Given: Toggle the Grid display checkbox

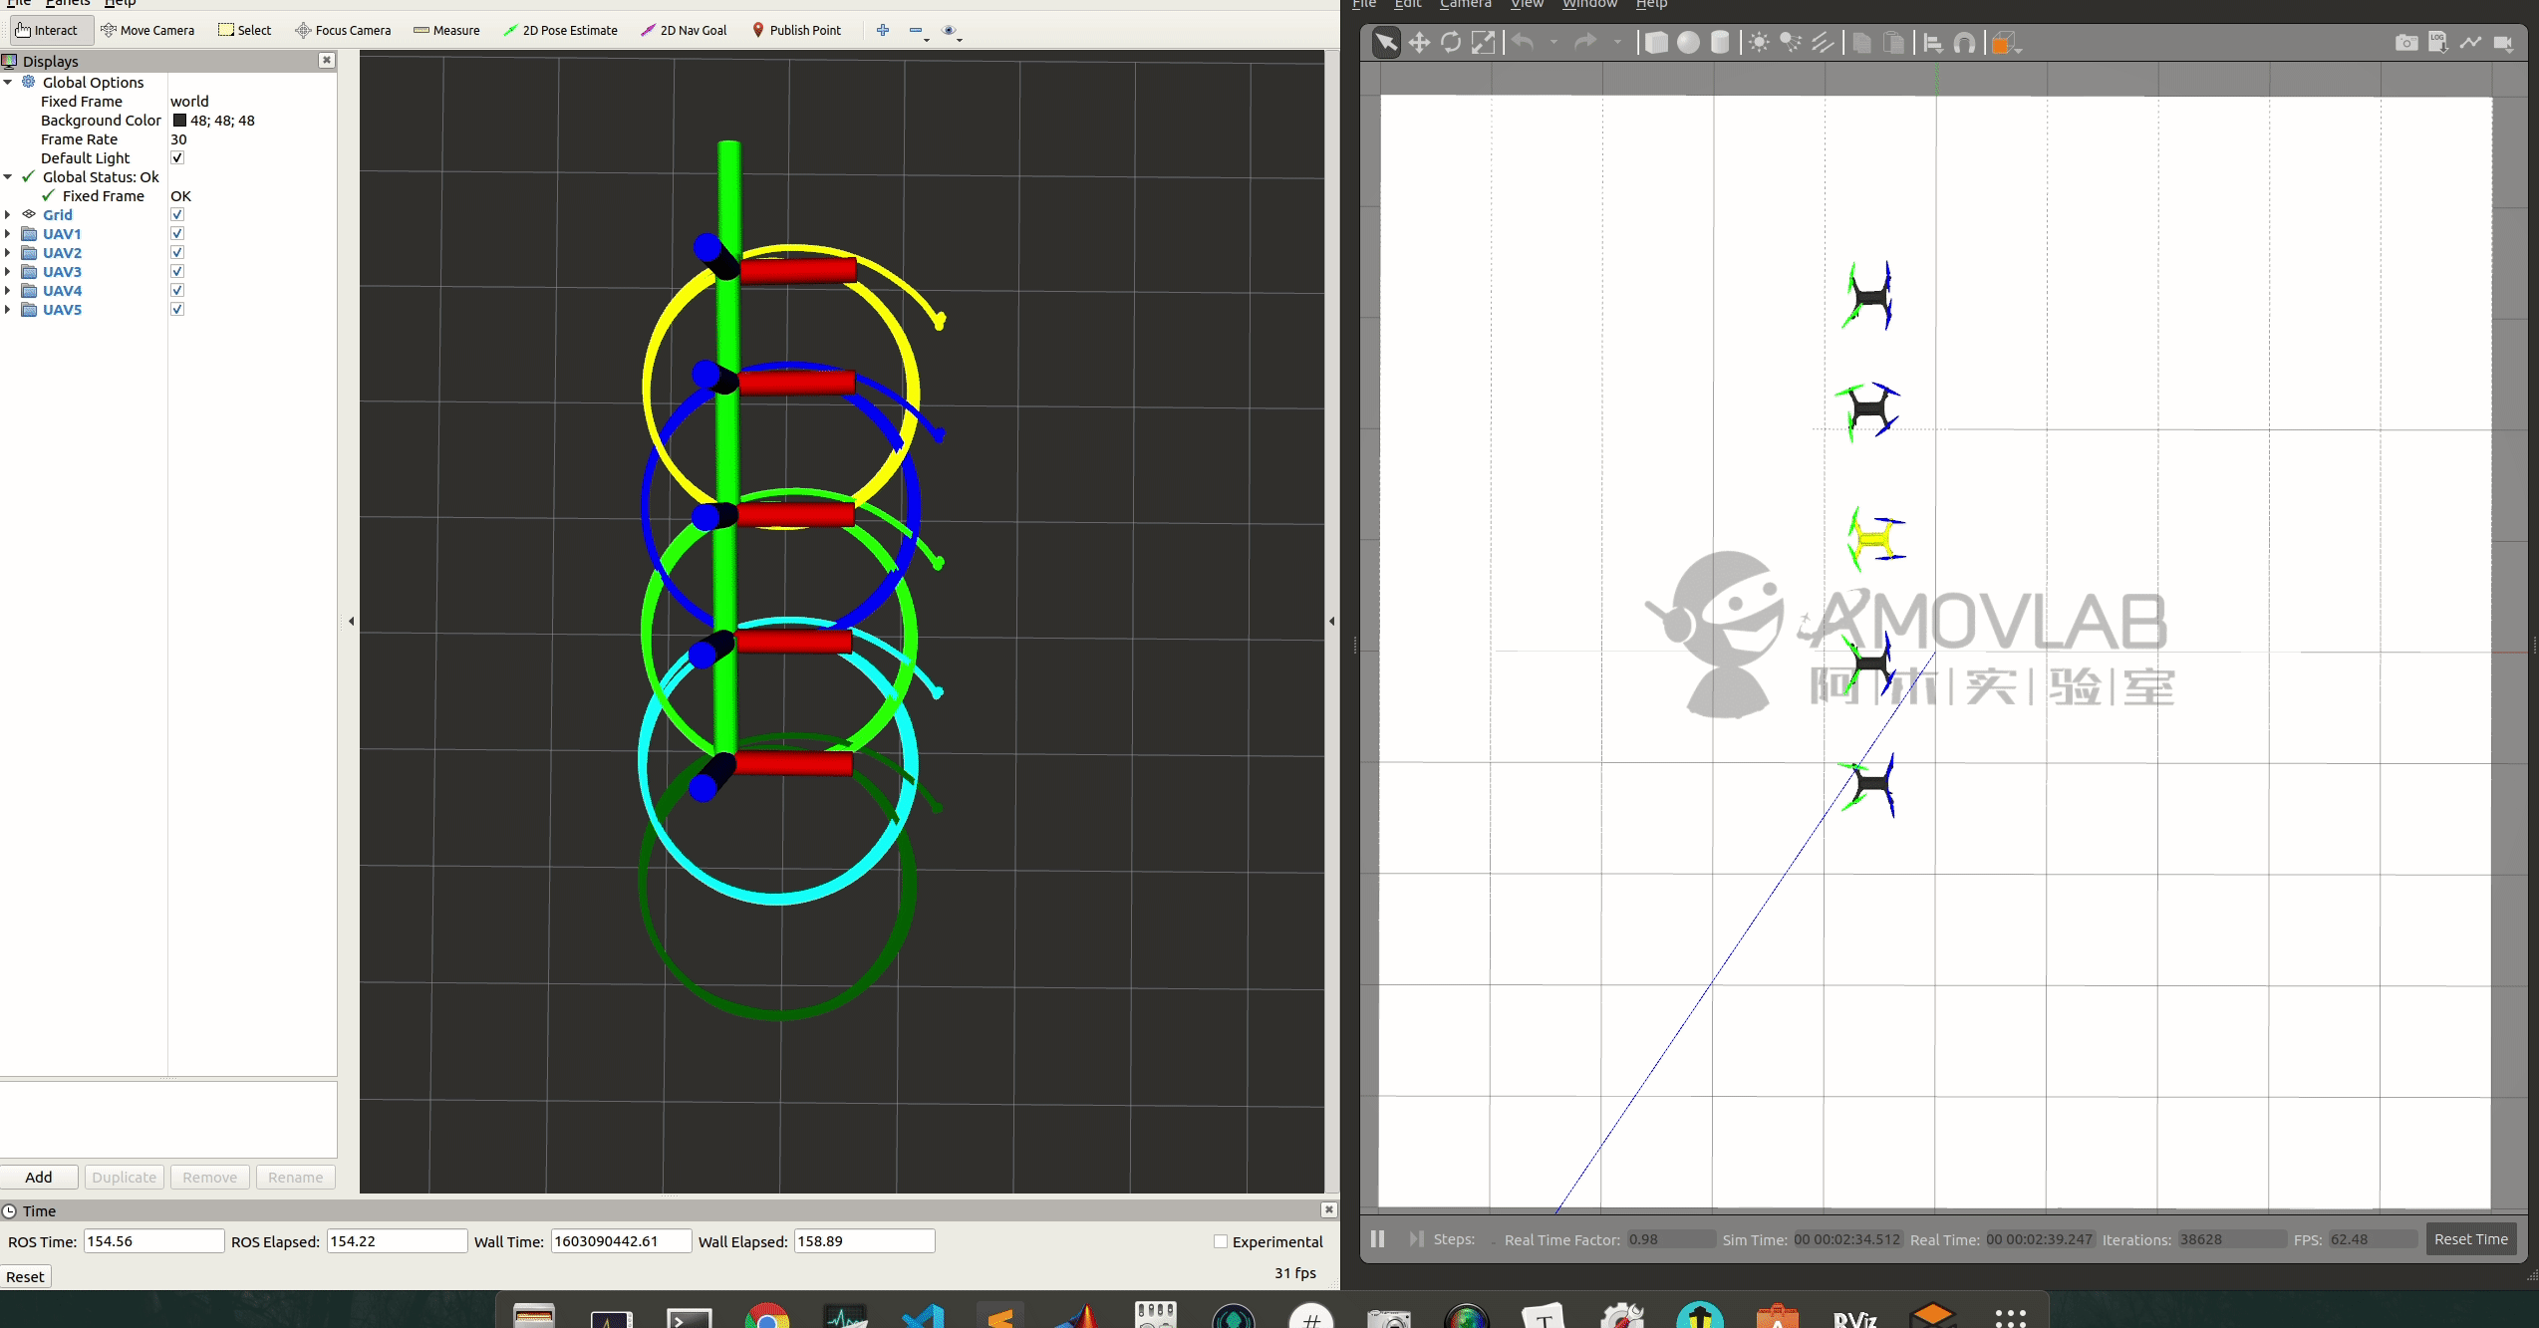Looking at the screenshot, I should click(x=177, y=215).
